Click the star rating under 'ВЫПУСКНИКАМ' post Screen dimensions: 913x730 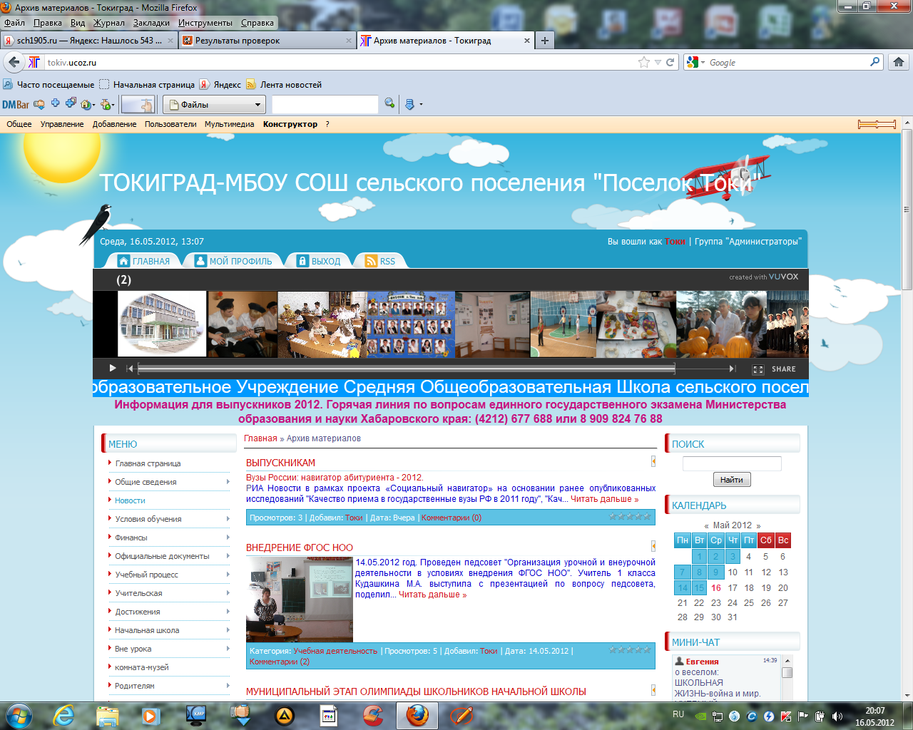[630, 517]
